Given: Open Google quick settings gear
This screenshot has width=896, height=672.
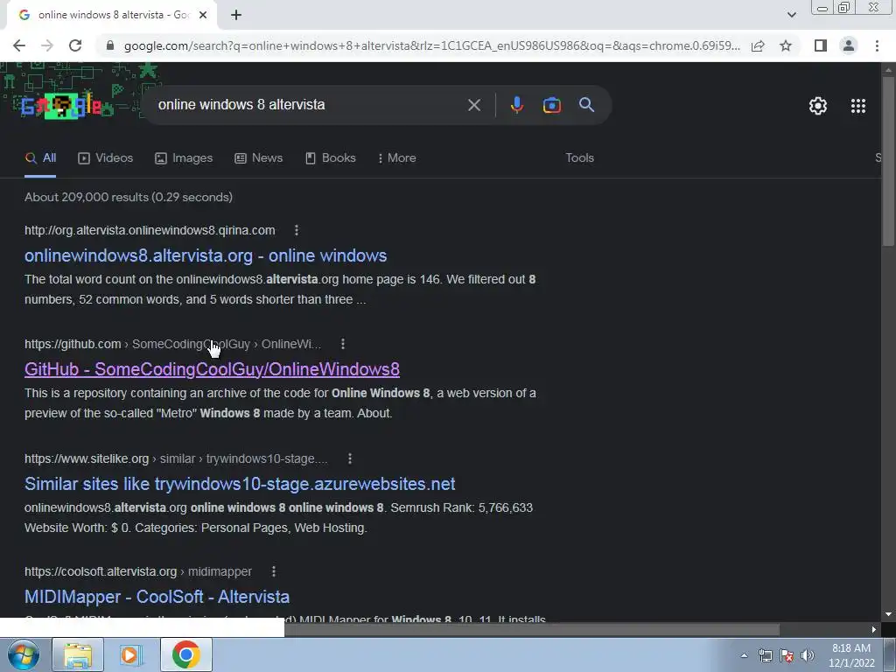Looking at the screenshot, I should 818,106.
